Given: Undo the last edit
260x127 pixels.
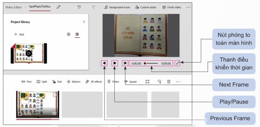Looking at the screenshot, I should (79, 7).
